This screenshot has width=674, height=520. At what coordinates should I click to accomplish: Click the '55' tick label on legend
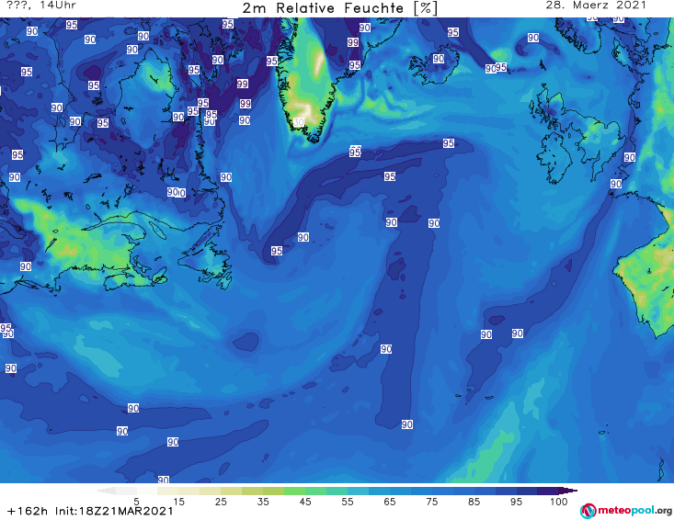(348, 502)
